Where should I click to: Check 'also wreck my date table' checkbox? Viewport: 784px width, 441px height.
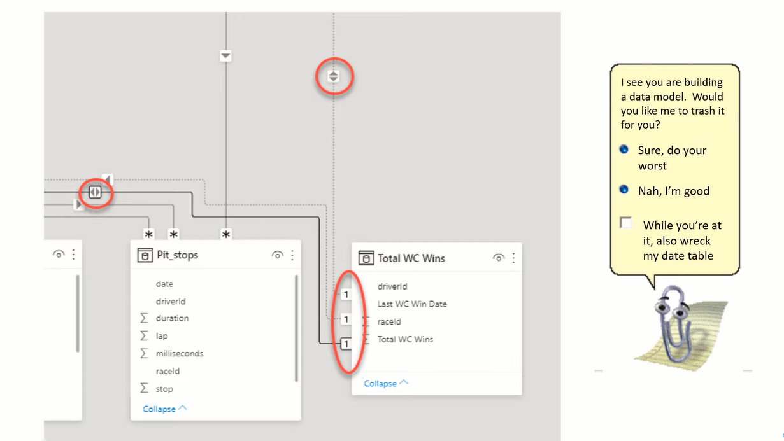click(x=626, y=223)
